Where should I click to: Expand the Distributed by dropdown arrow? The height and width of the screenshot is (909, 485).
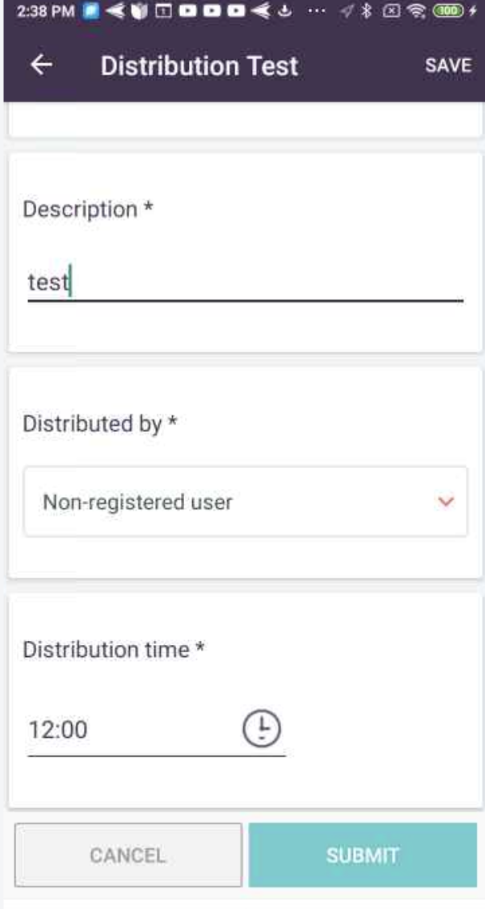point(447,502)
